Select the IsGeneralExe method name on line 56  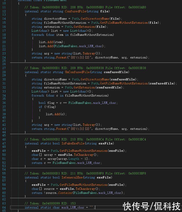pos(72,177)
